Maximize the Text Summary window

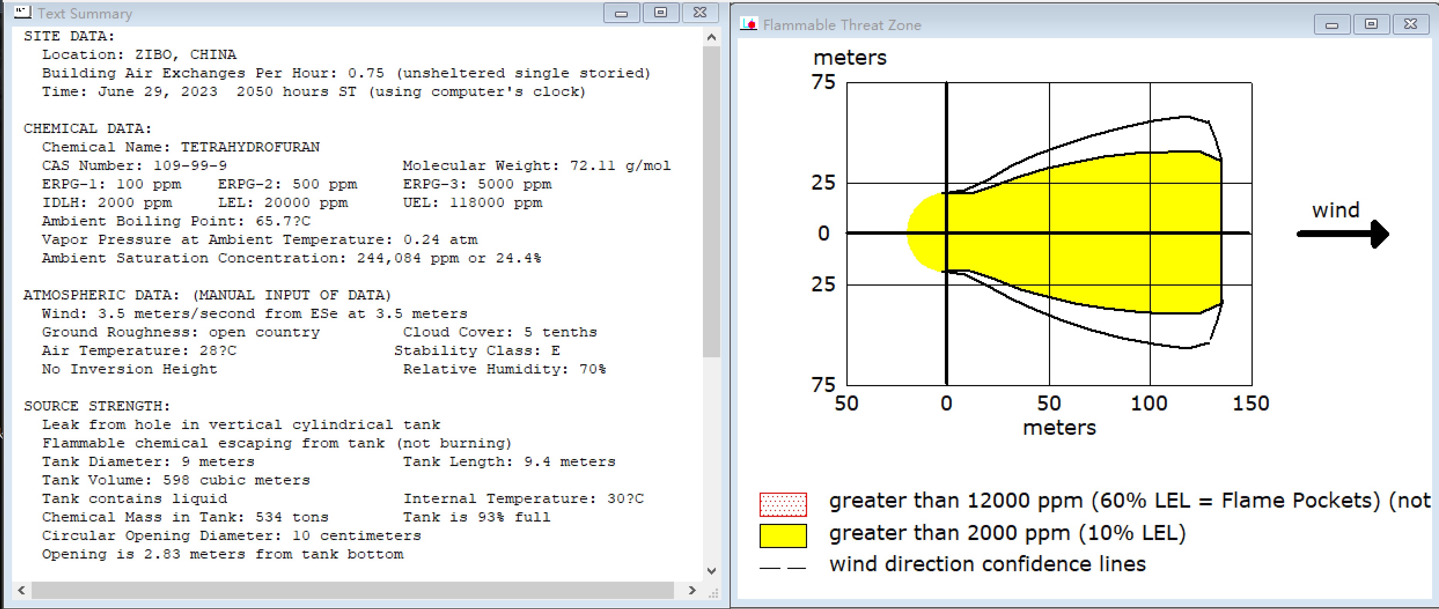tap(660, 13)
